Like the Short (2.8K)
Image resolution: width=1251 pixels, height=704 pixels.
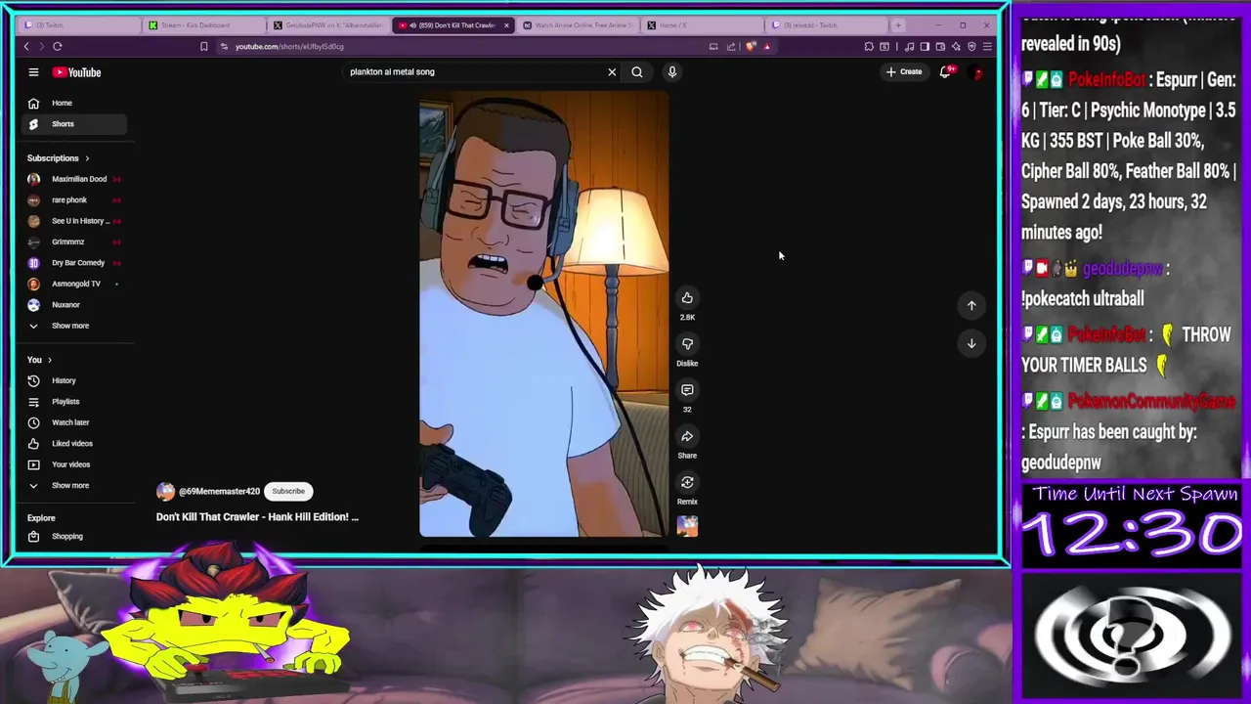point(687,298)
